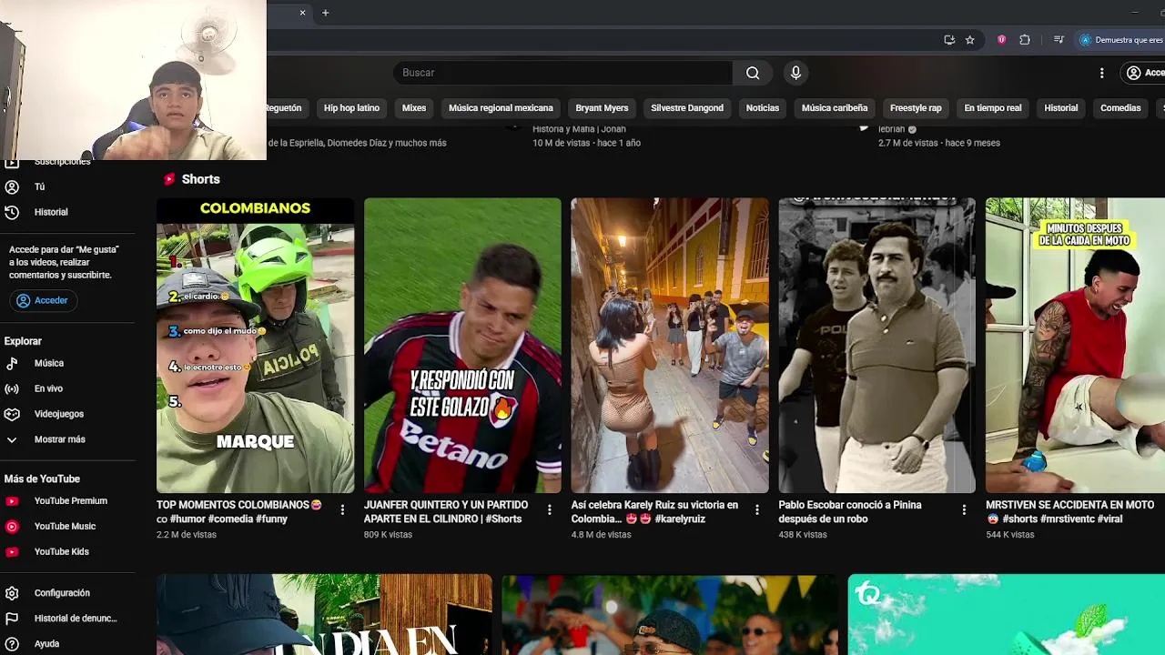Image resolution: width=1165 pixels, height=655 pixels.
Task: Select Comedias chip
Action: (x=1120, y=107)
